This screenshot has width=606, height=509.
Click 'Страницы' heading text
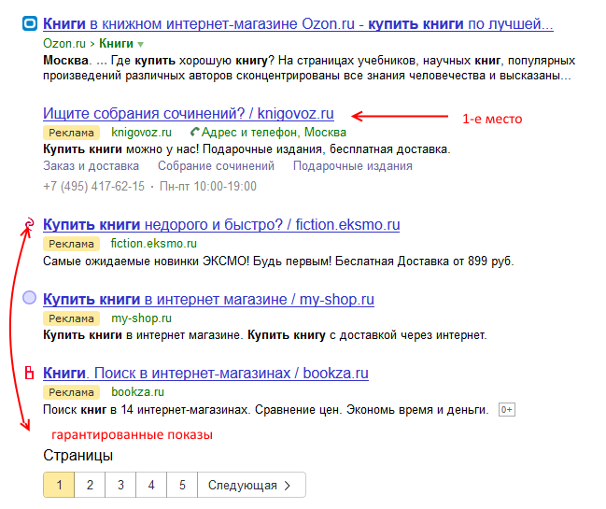[78, 455]
